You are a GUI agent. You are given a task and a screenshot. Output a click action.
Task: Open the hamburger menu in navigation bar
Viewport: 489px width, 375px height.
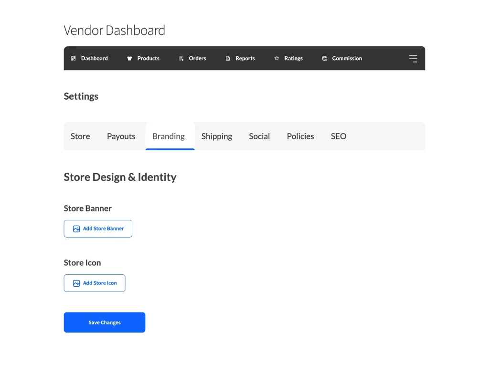413,59
